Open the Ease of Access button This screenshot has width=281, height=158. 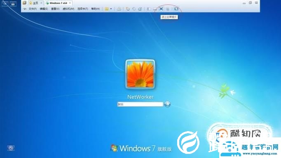[x=11, y=148]
